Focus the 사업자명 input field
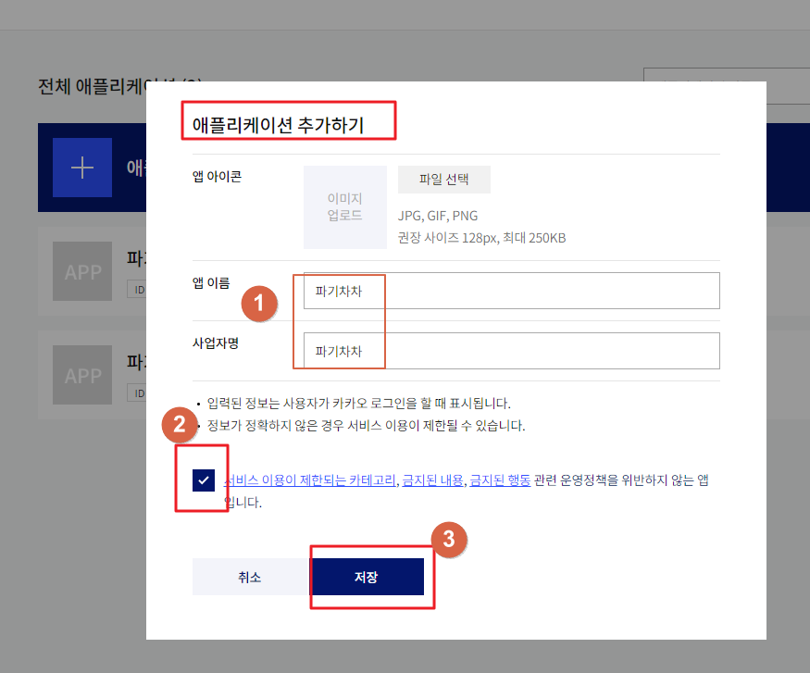810x673 pixels. point(511,351)
